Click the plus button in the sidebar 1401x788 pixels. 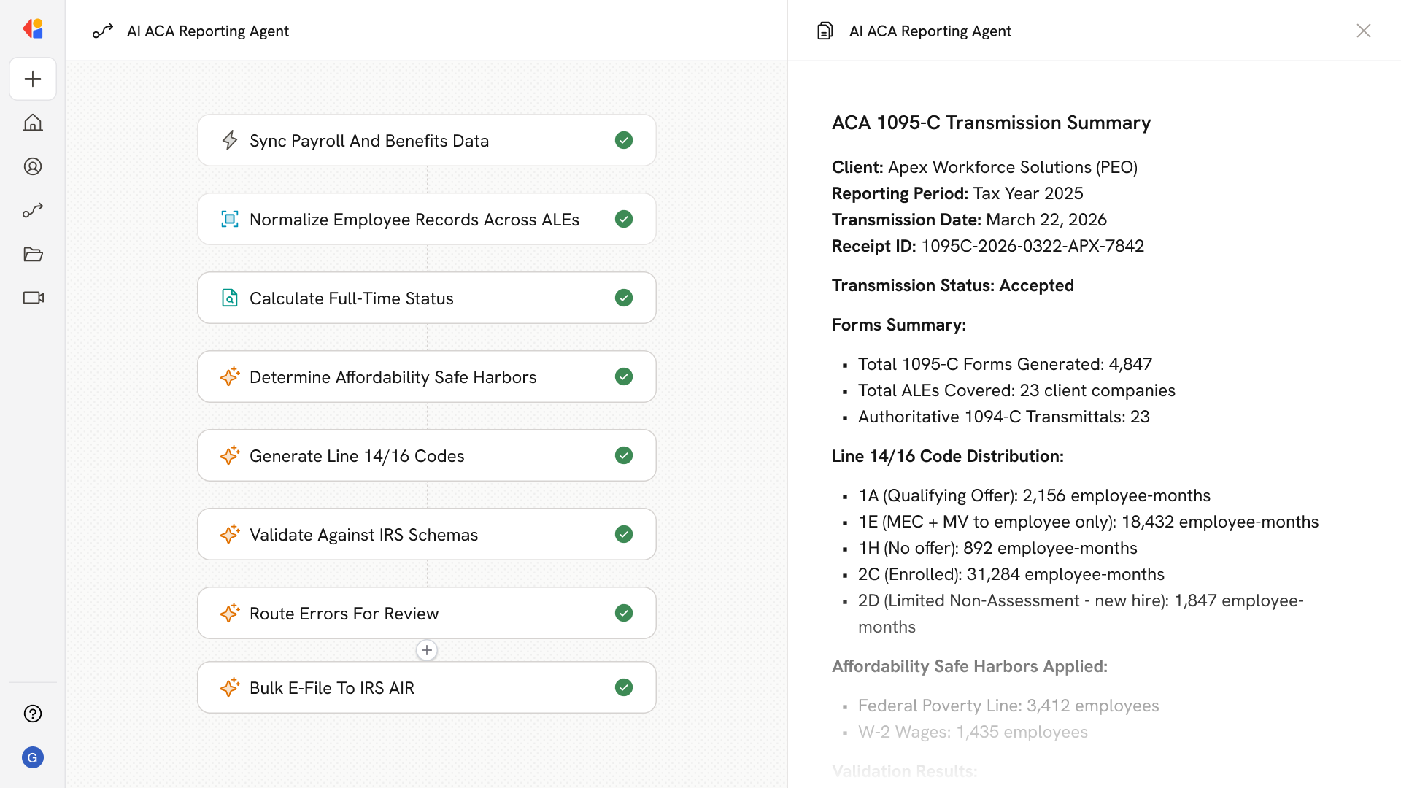[x=33, y=79]
